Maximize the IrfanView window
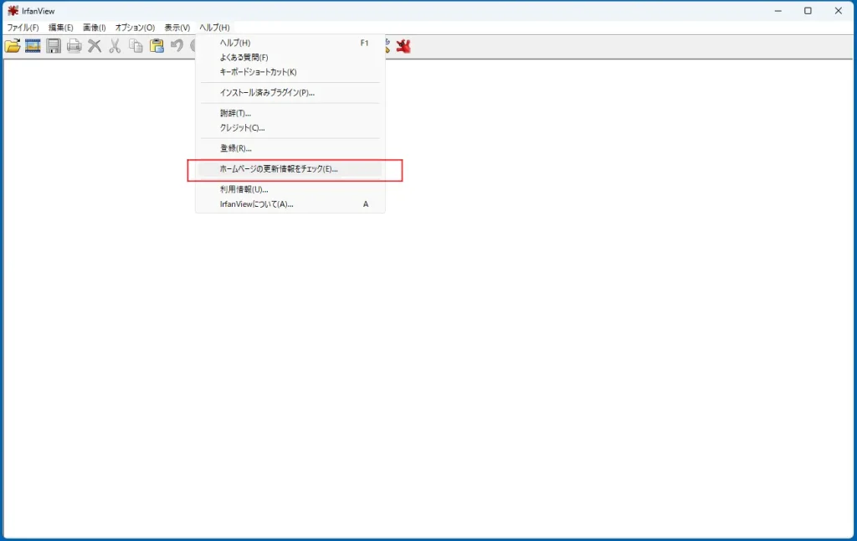Viewport: 857px width, 541px height. pos(808,10)
